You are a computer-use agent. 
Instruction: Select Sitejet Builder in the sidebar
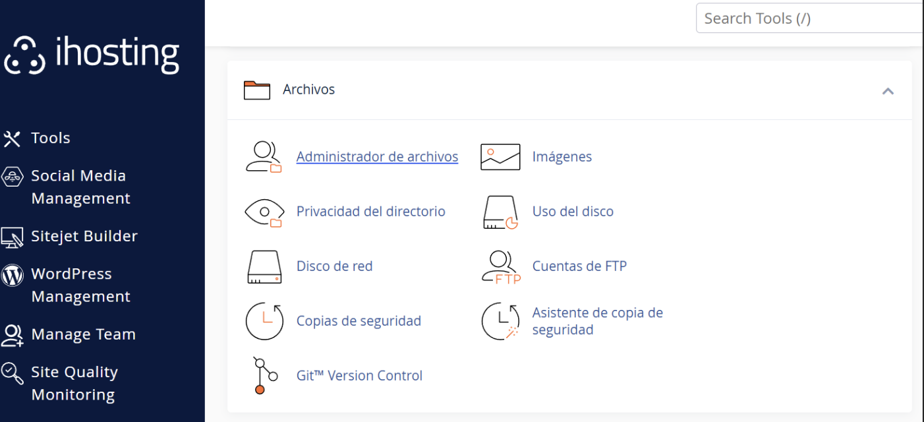coord(84,236)
